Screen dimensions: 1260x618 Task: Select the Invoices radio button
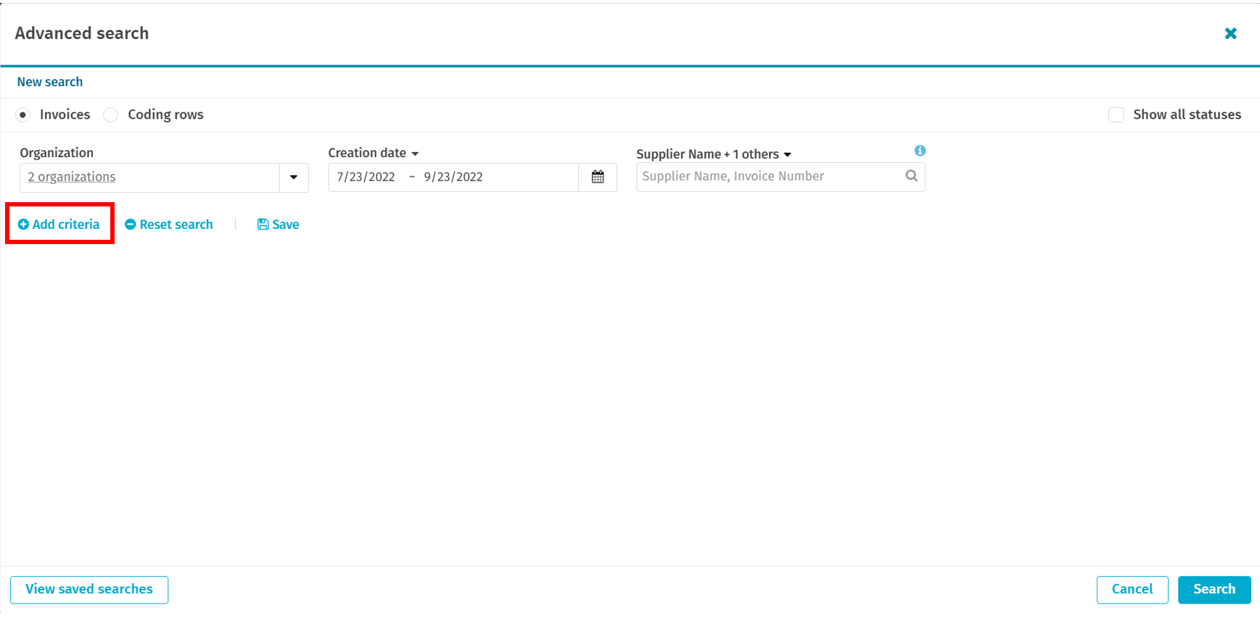pos(23,114)
